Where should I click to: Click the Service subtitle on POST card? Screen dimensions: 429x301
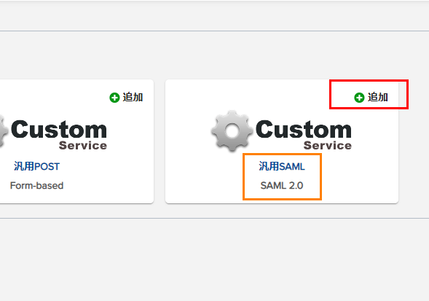click(x=83, y=146)
